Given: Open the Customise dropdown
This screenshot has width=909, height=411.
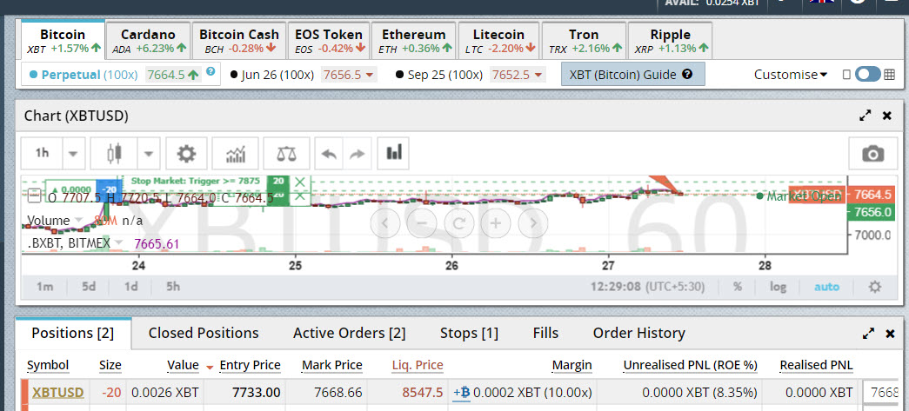Looking at the screenshot, I should (791, 75).
